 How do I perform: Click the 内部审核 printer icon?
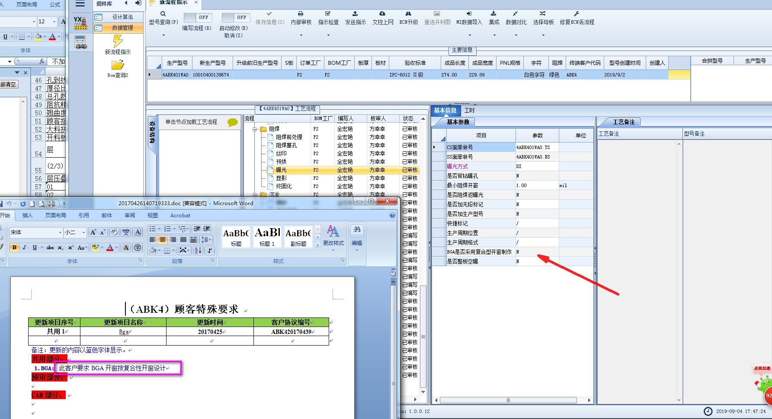point(301,14)
